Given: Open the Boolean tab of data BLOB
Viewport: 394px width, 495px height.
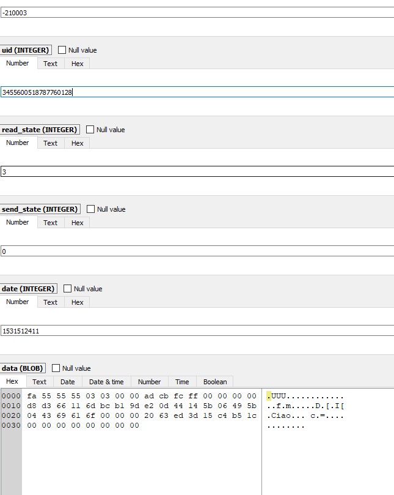Looking at the screenshot, I should 215,382.
